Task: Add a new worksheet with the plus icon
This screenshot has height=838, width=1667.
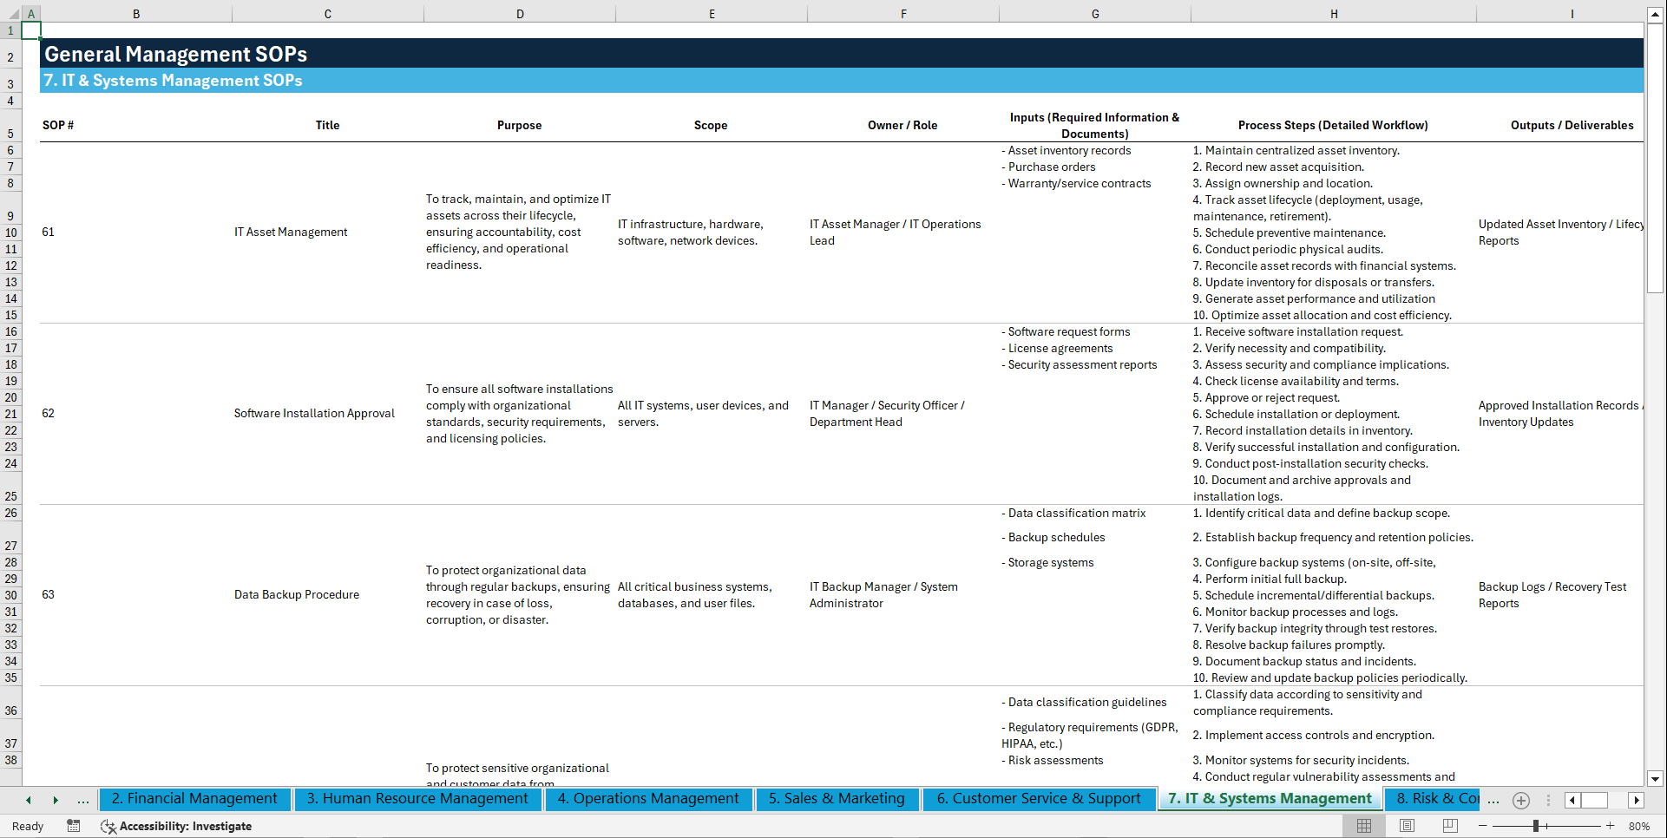Action: [x=1520, y=800]
